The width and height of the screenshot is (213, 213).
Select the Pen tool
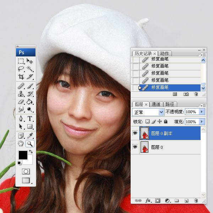21,119
